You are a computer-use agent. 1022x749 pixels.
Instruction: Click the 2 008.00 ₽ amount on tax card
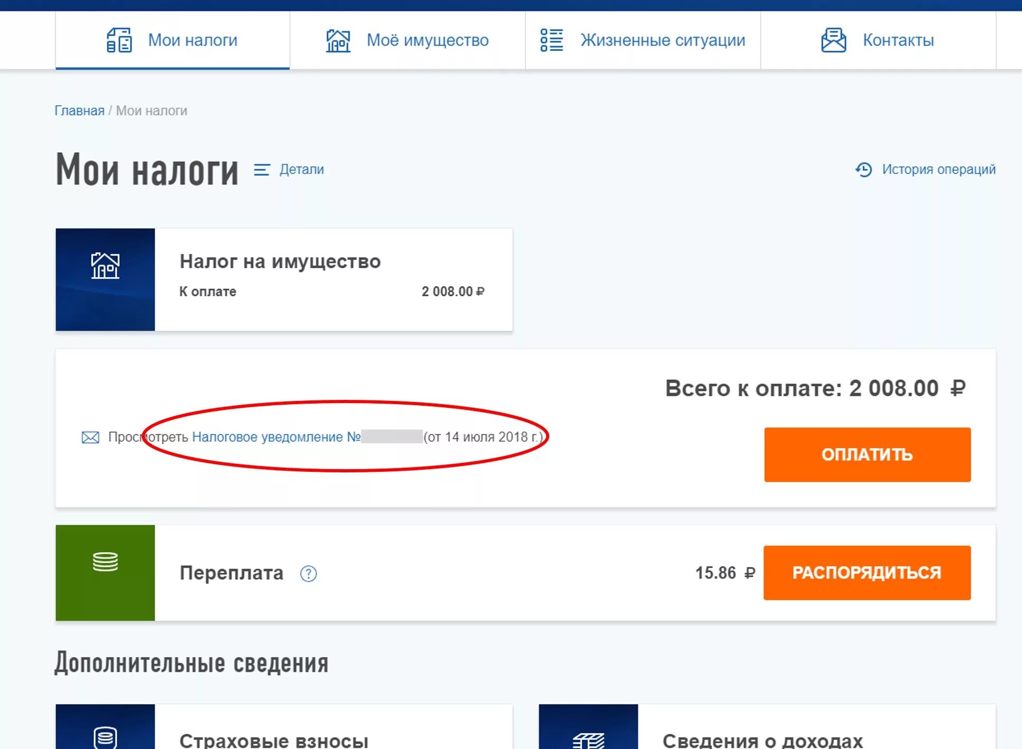(x=453, y=291)
